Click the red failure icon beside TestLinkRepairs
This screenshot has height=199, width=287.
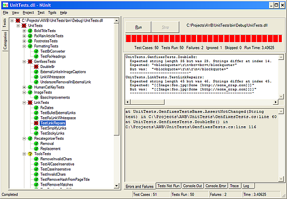tap(36, 123)
